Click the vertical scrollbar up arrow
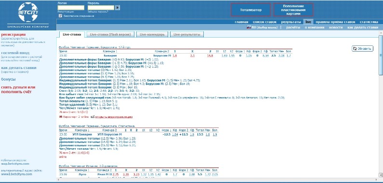The width and height of the screenshot is (383, 183). [381, 32]
